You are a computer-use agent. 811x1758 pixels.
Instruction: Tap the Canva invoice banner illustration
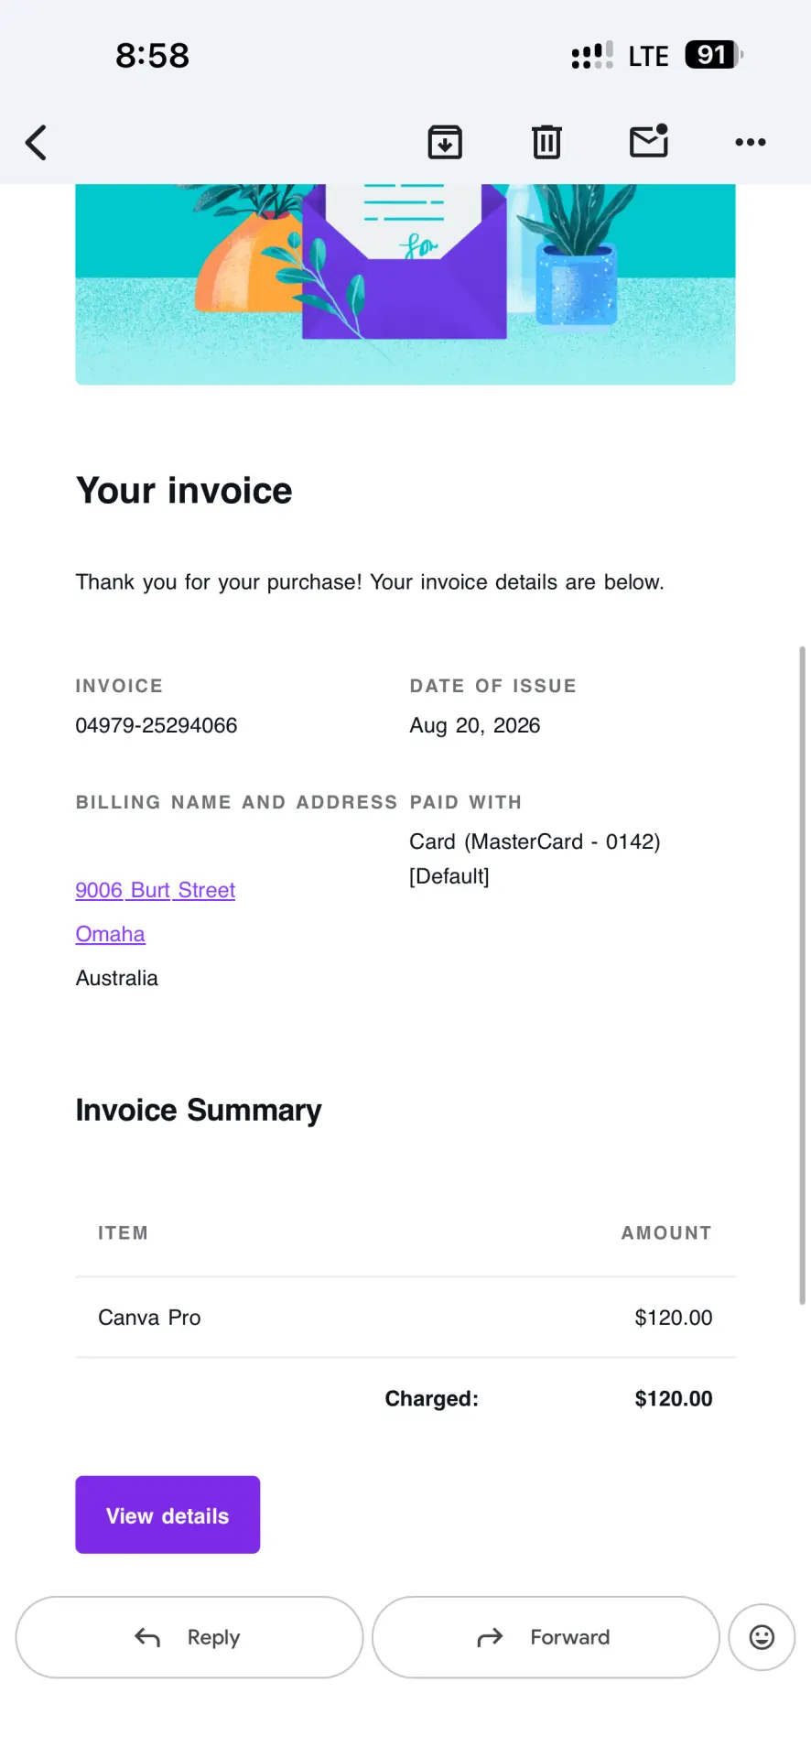point(405,284)
